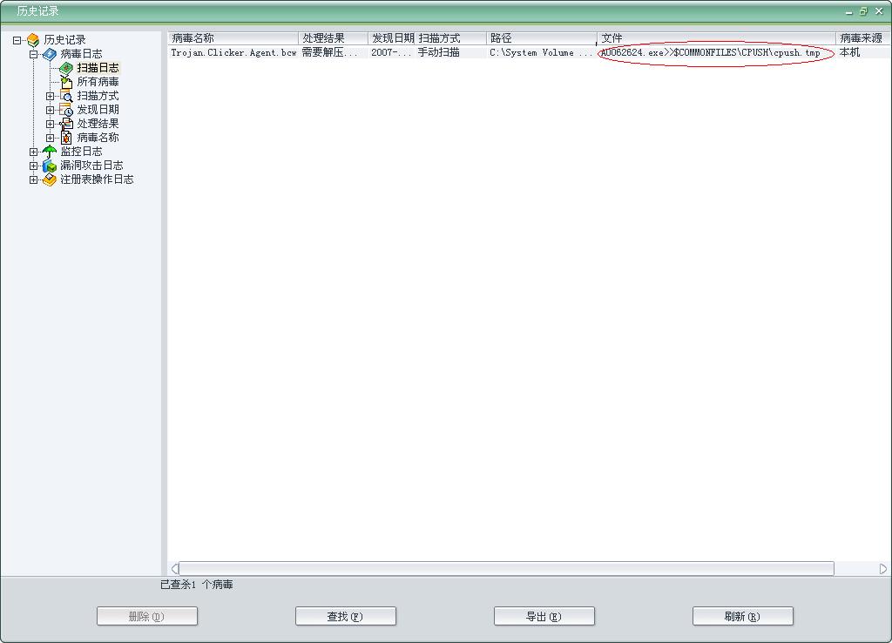
Task: Sort by 扫描方式 column header
Action: point(451,38)
